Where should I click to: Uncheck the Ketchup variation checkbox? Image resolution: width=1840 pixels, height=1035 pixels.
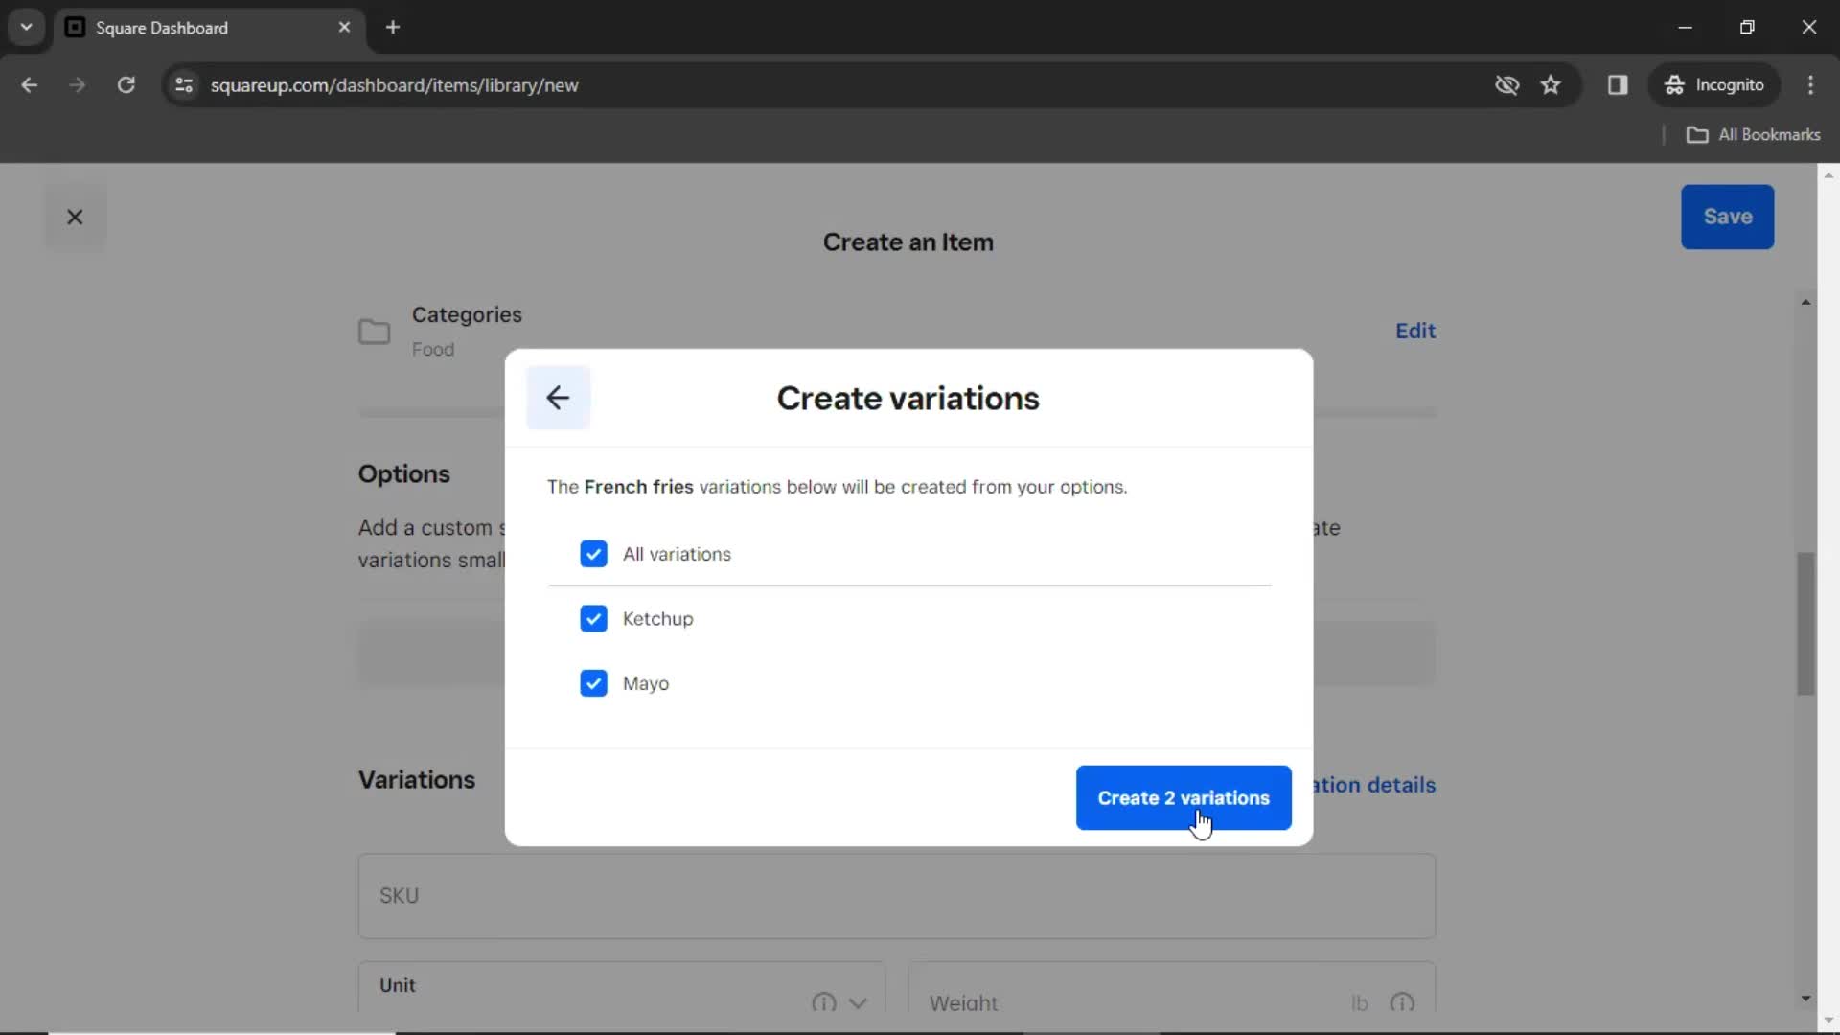(593, 619)
